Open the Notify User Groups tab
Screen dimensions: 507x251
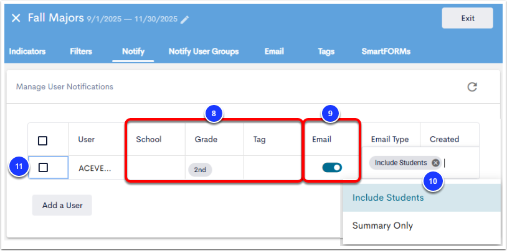pyautogui.click(x=204, y=52)
